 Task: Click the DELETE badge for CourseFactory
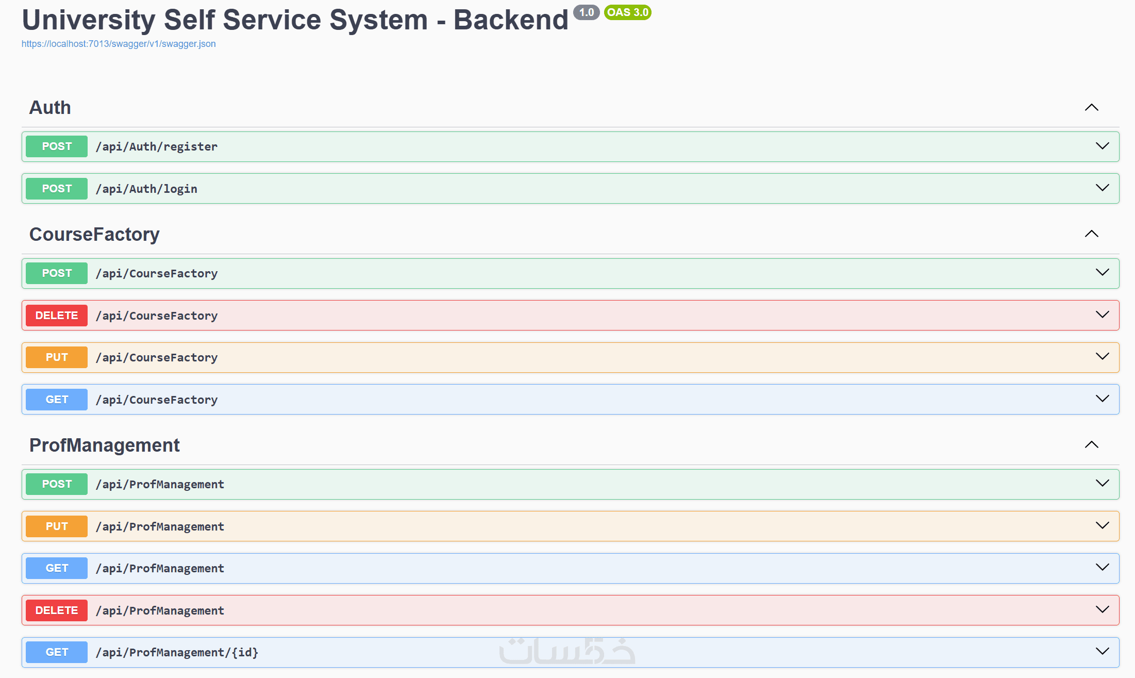(57, 316)
